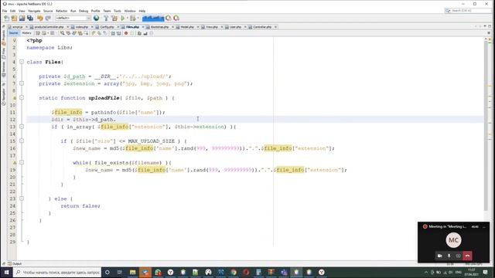The width and height of the screenshot is (495, 278).
Task: Collapse the if in_array fold at line 13
Action: point(22,127)
